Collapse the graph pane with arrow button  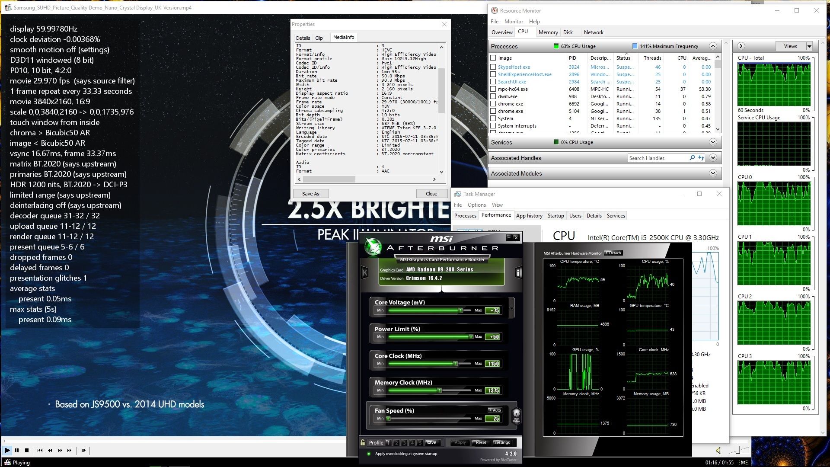741,46
